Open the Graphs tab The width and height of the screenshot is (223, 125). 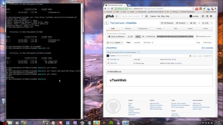(x=190, y=28)
